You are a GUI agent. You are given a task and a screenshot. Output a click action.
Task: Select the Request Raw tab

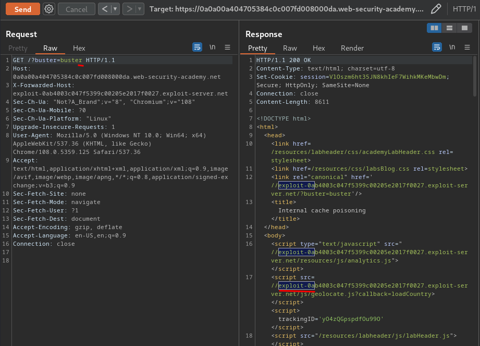coord(50,48)
